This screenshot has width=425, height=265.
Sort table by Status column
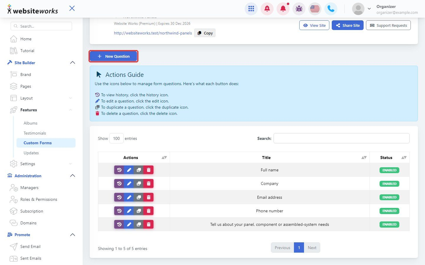(x=404, y=158)
